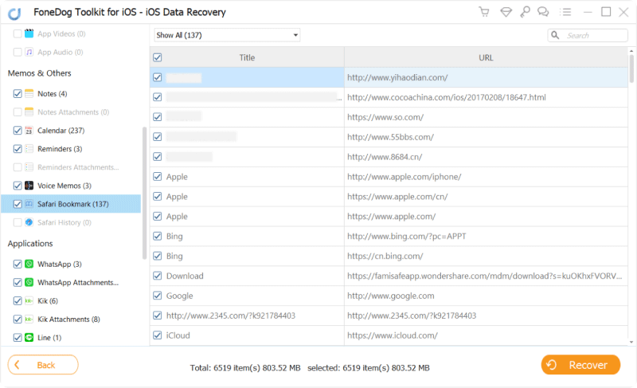Select the https://www.icloud.com/ URL cell
The height and width of the screenshot is (388, 637).
click(x=486, y=335)
